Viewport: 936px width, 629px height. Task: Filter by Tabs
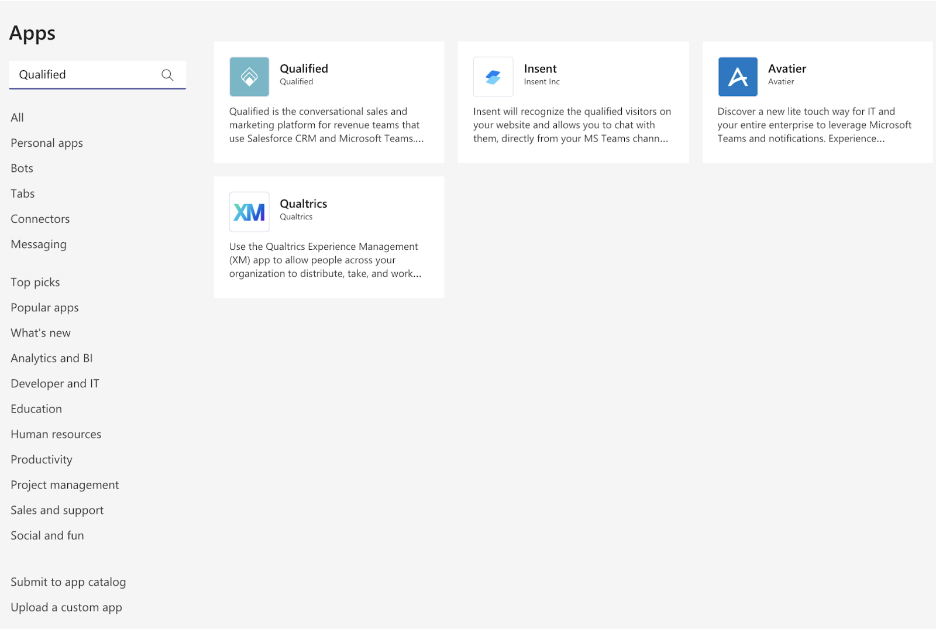pyautogui.click(x=22, y=194)
